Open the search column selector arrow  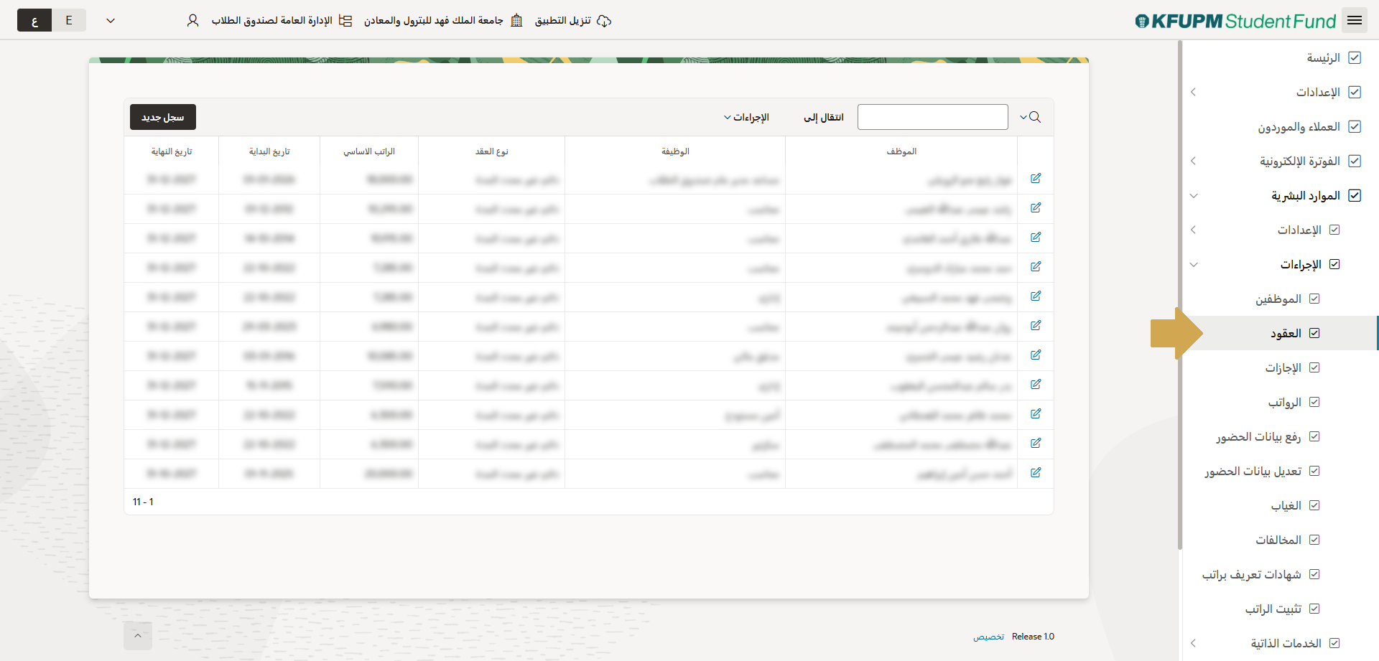pyautogui.click(x=1023, y=118)
